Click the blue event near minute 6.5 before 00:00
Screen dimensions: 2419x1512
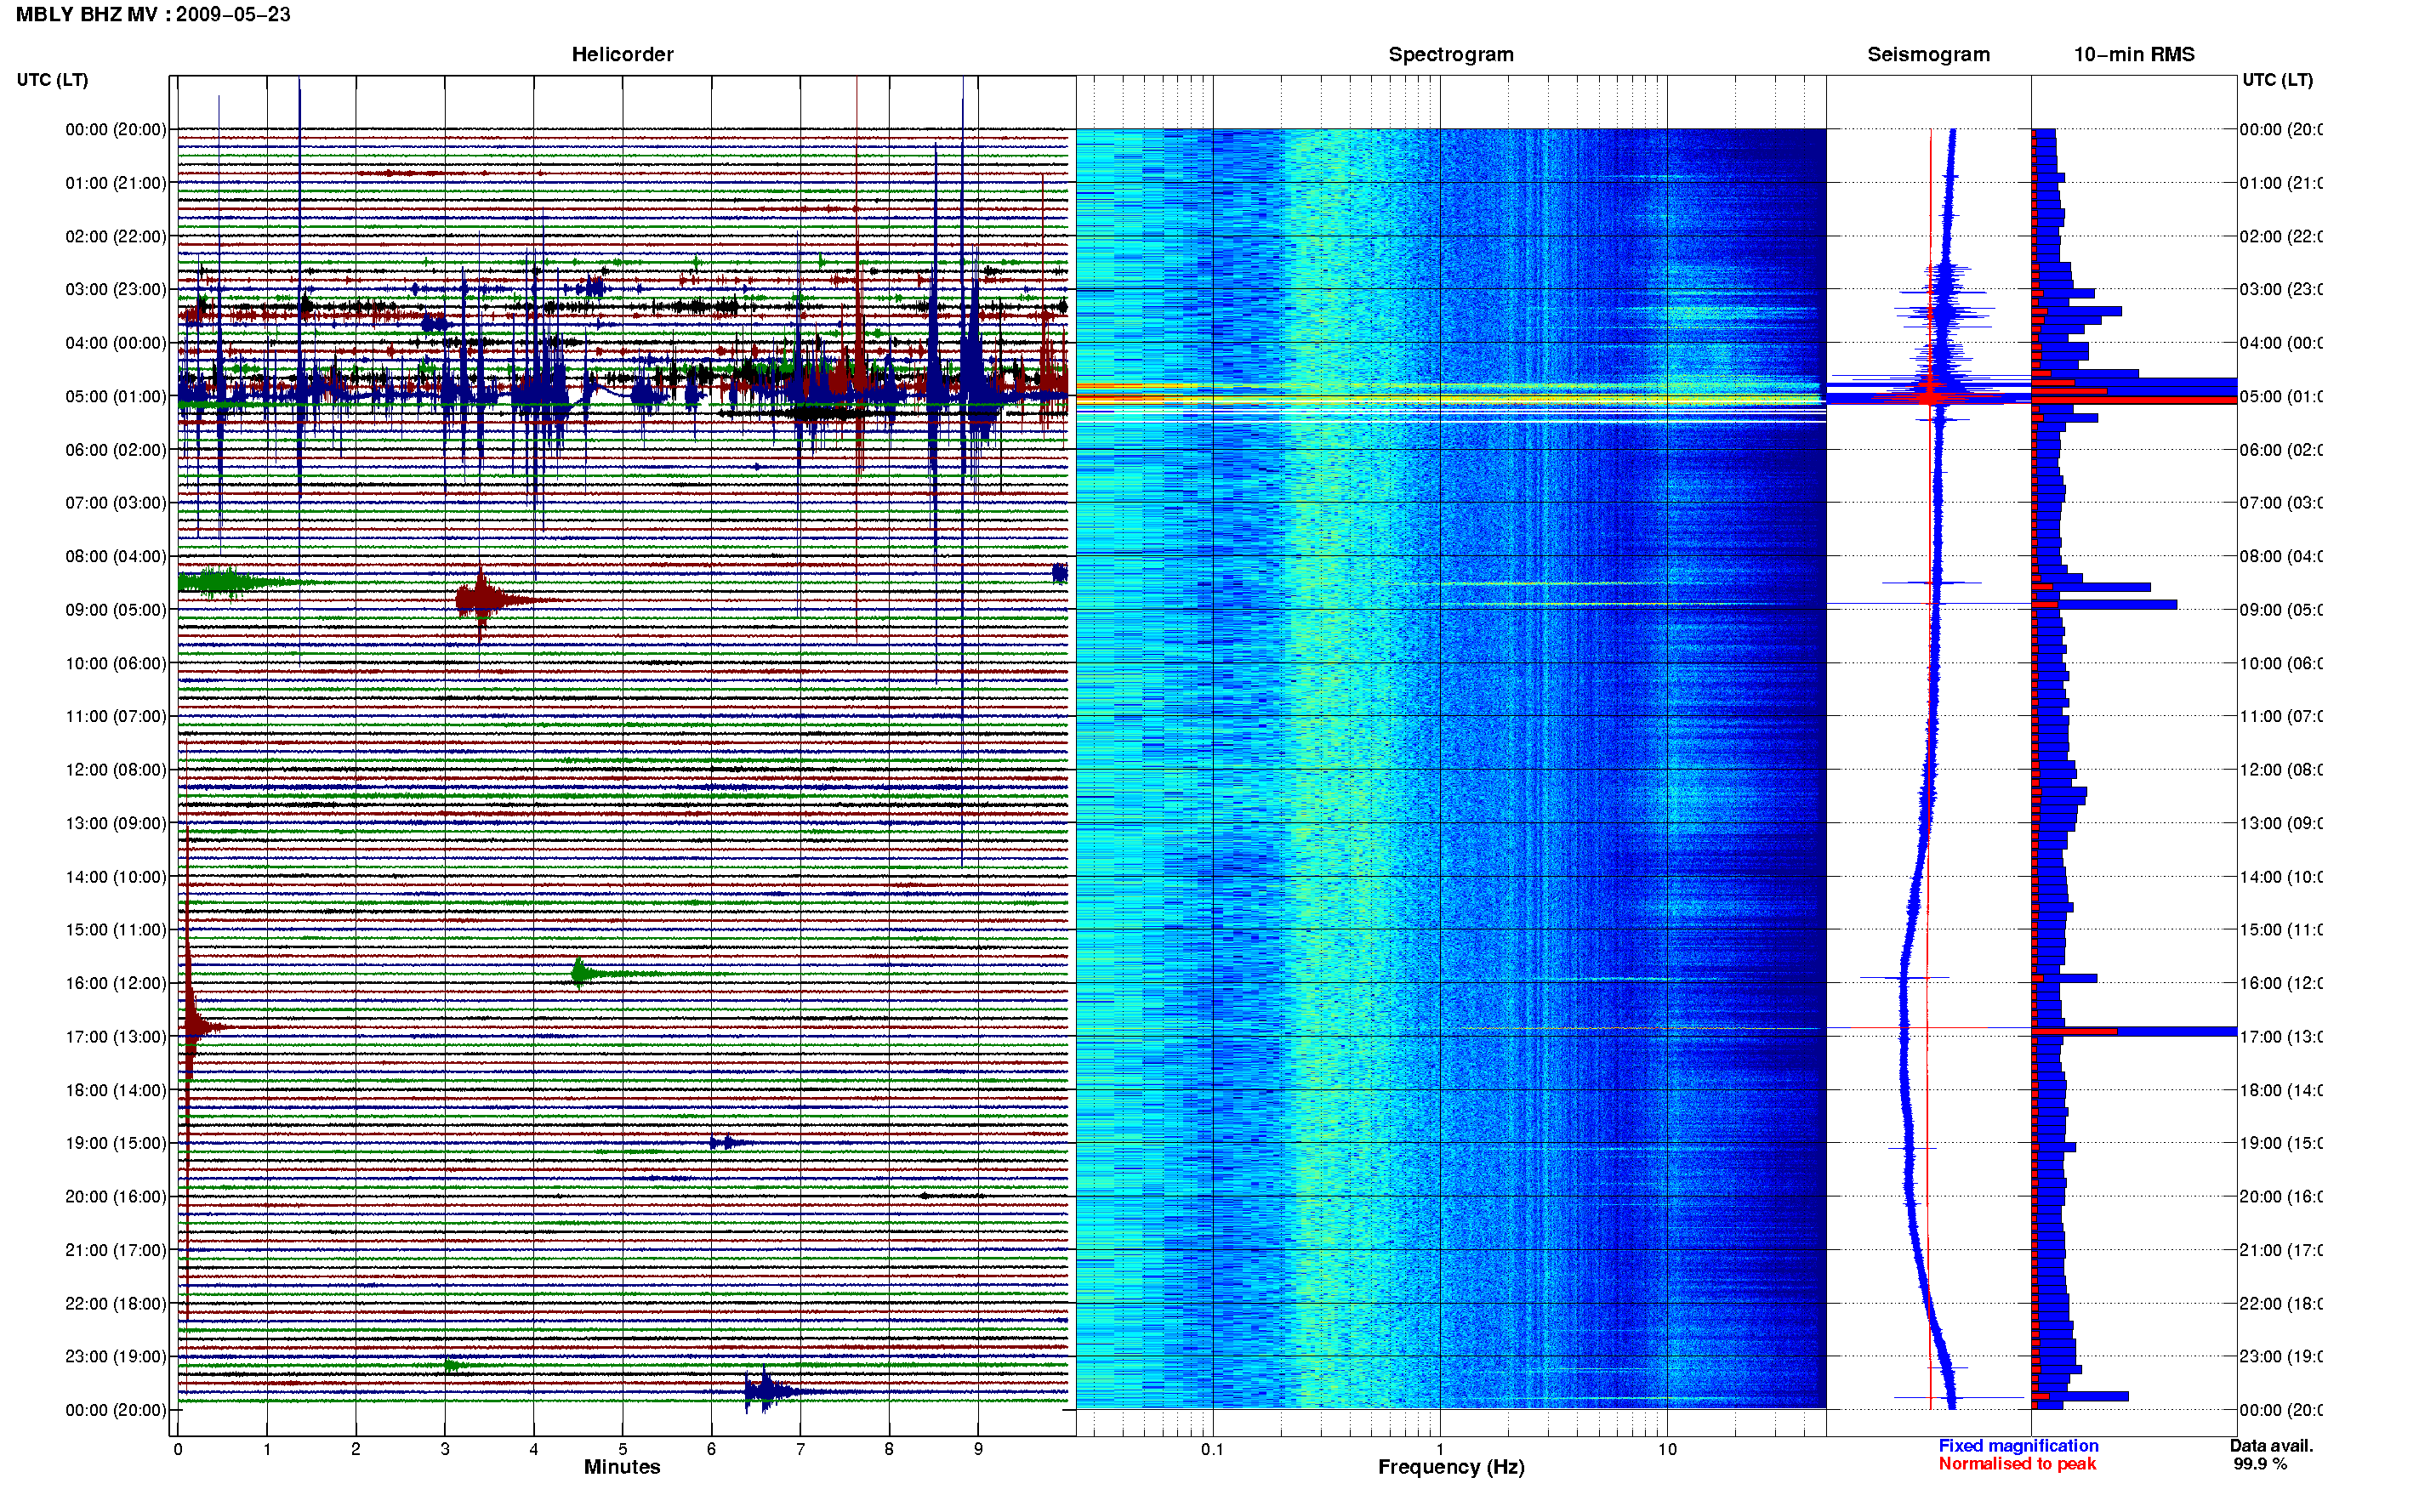(768, 1391)
